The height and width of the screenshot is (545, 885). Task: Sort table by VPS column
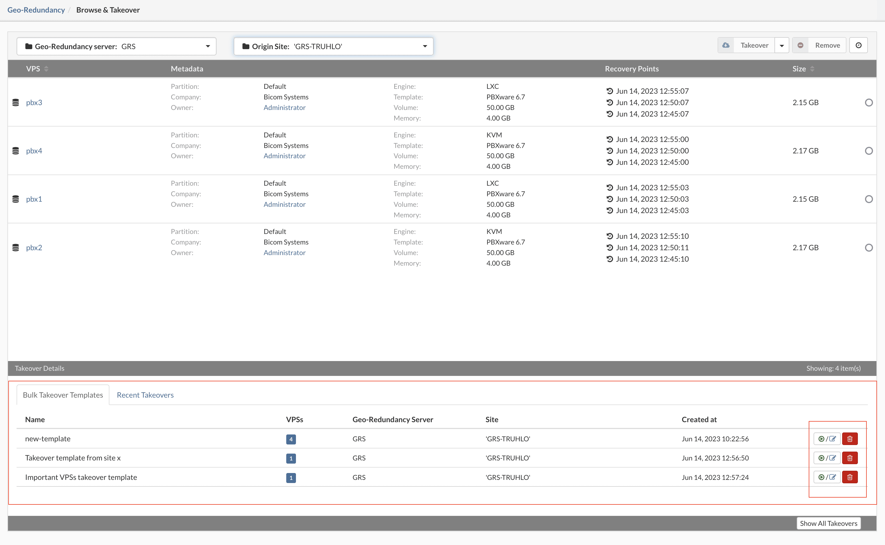tap(37, 69)
